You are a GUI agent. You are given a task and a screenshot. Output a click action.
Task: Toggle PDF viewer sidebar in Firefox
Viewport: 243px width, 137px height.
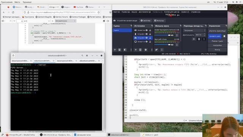pyautogui.click(x=3, y=21)
